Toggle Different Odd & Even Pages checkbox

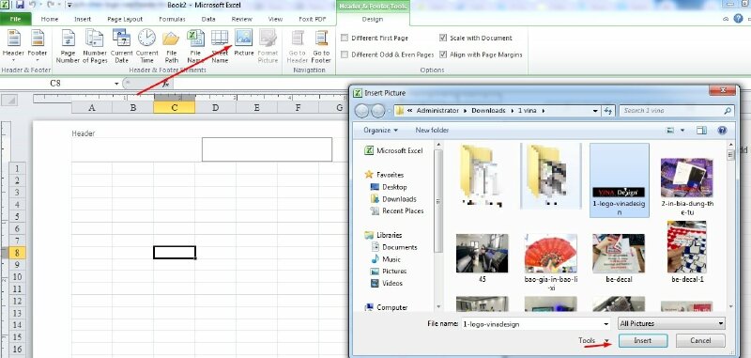coord(345,54)
